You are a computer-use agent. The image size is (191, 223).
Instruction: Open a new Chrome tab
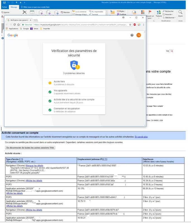pos(35,20)
